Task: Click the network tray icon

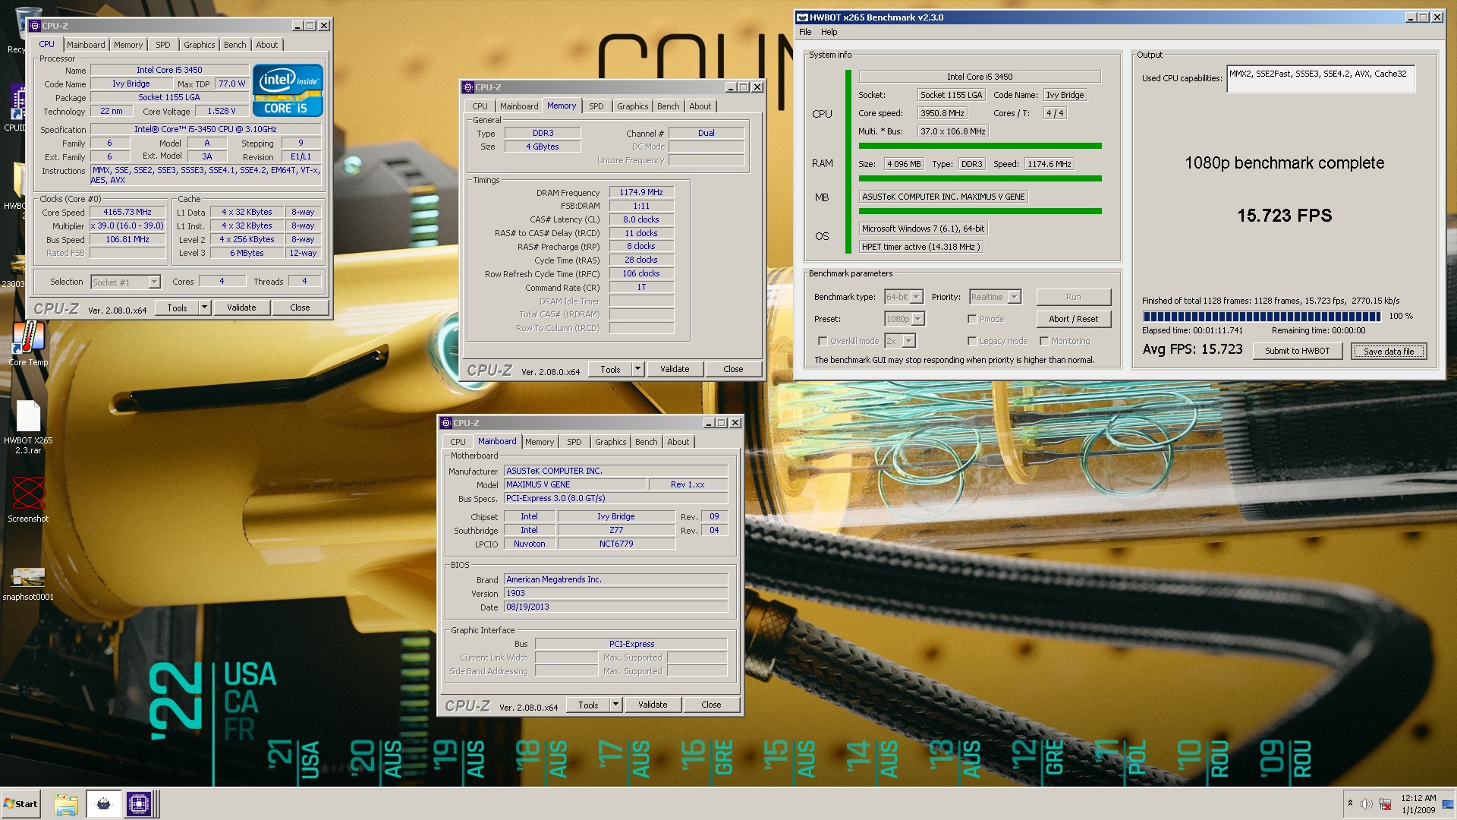Action: click(1385, 804)
